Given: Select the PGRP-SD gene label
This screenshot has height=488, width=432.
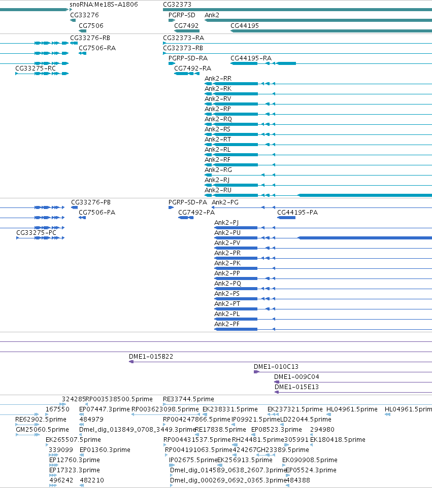Looking at the screenshot, I should pyautogui.click(x=182, y=15).
